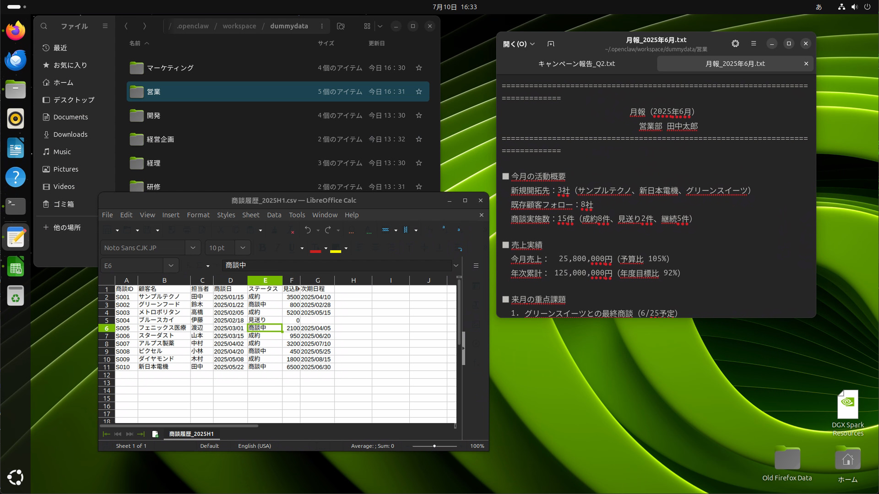Go forward in Files navigation
The width and height of the screenshot is (879, 494).
(x=144, y=26)
